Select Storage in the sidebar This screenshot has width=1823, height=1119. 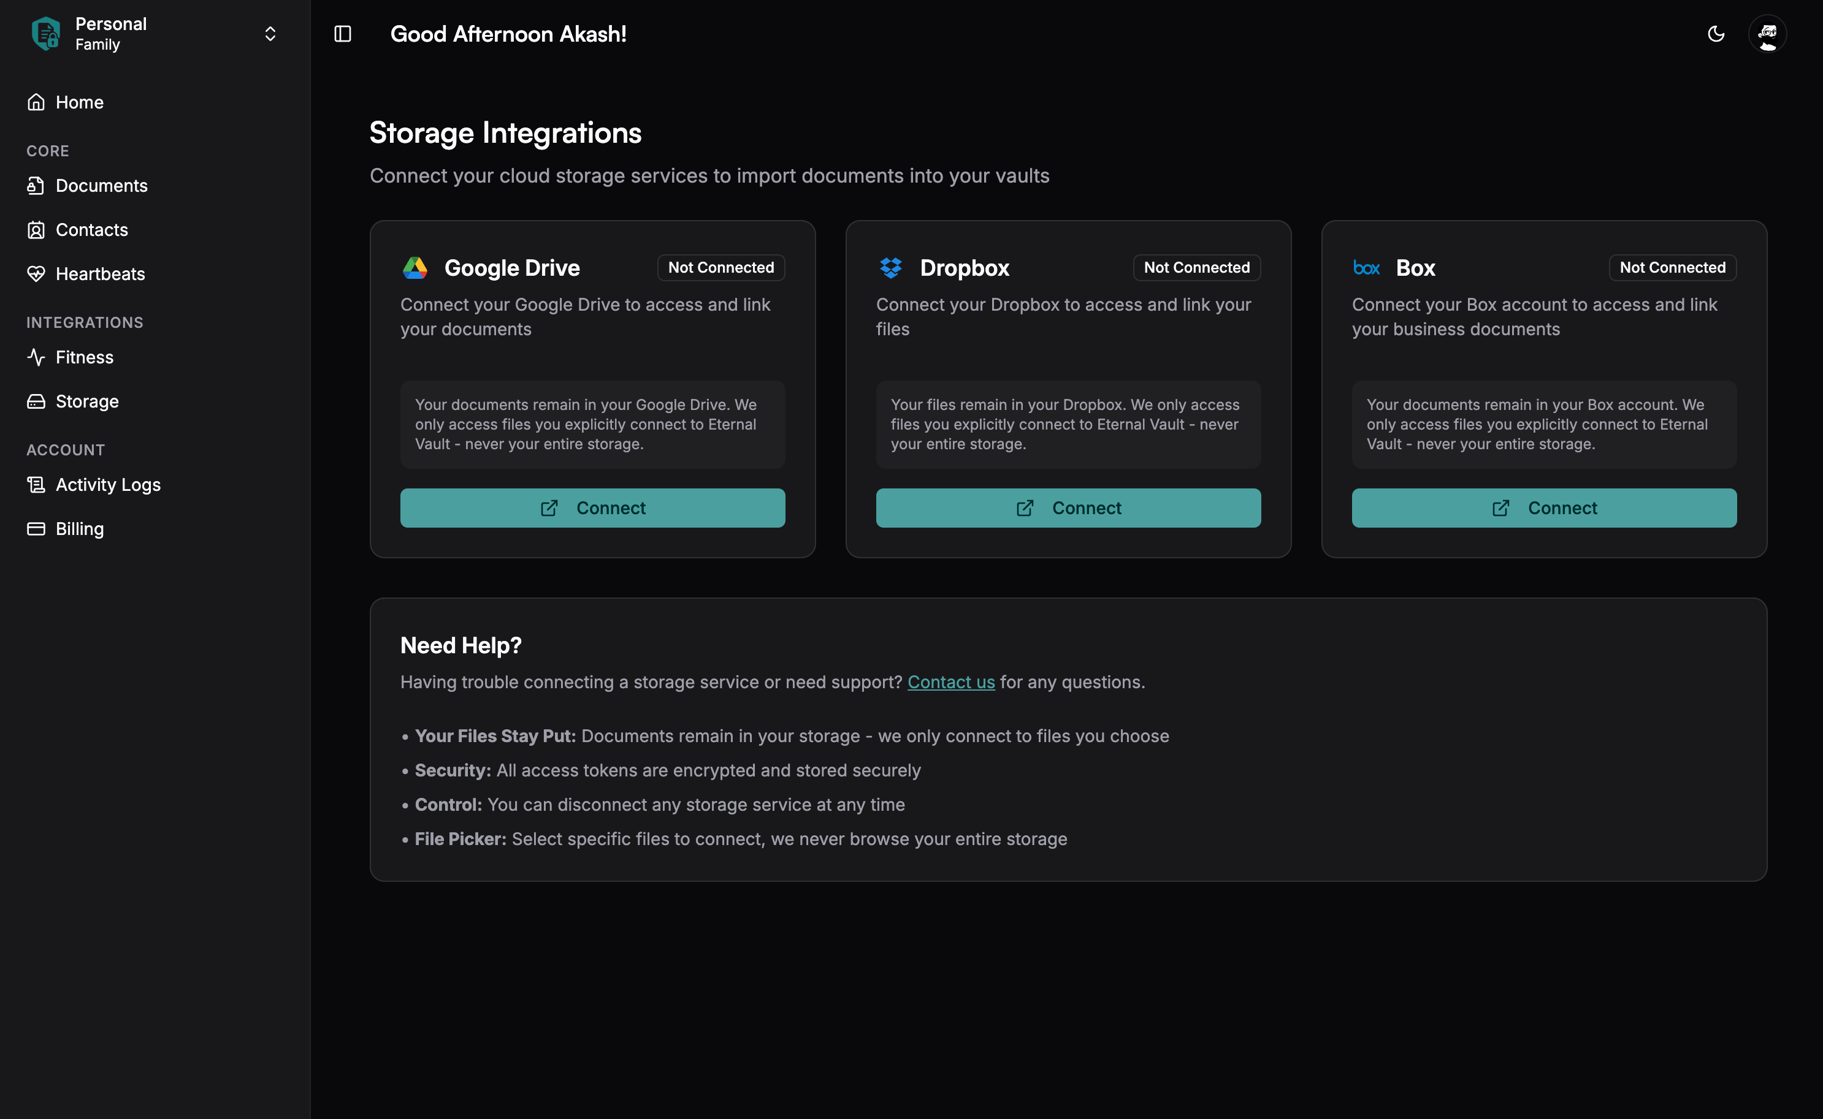(x=155, y=401)
